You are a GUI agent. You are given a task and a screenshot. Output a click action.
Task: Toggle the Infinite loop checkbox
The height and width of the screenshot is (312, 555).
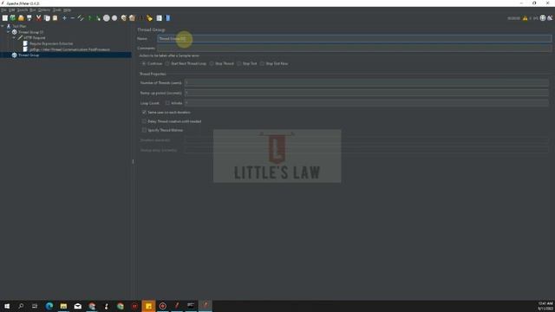tap(167, 103)
